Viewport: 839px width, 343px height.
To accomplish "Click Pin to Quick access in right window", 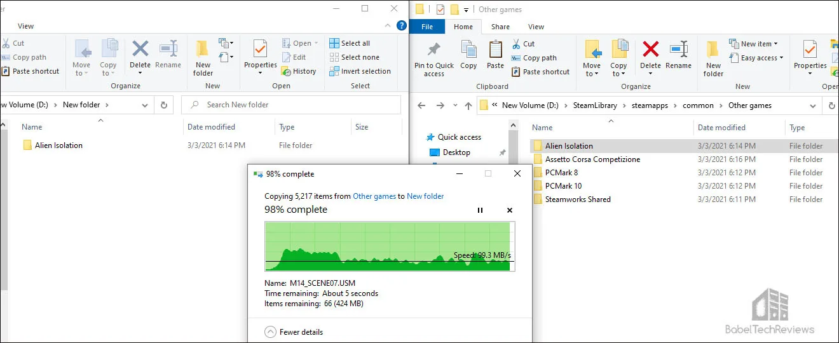I will click(434, 59).
